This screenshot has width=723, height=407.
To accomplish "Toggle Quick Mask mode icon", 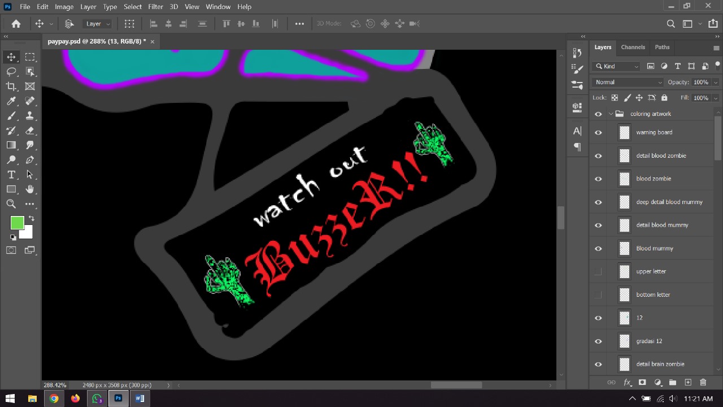I will (11, 250).
